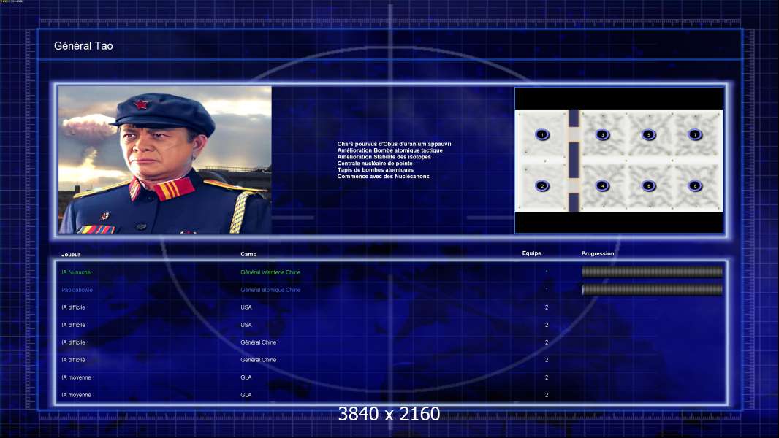Viewport: 779px width, 438px height.
Task: Select the IA Nunuche player name
Action: [76, 272]
